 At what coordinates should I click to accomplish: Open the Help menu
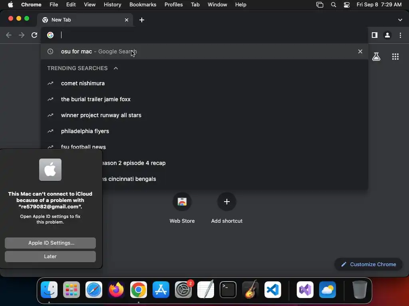click(x=241, y=5)
